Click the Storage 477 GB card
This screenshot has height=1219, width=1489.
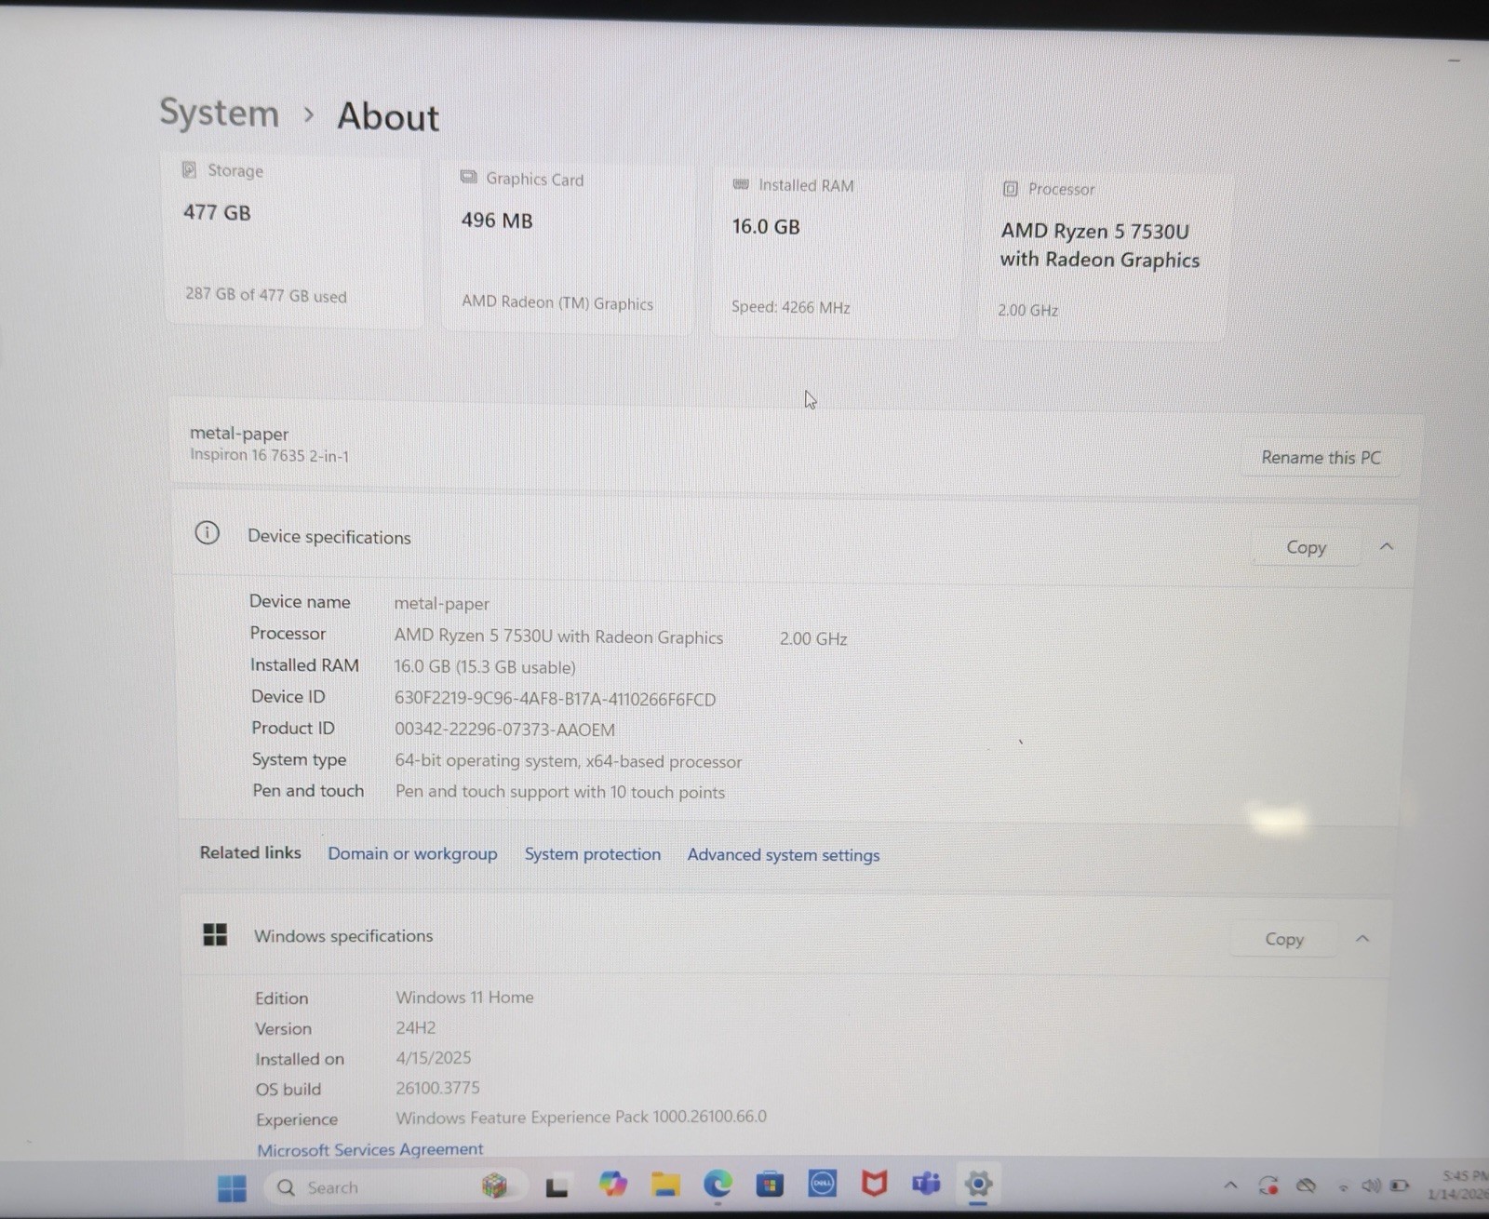click(293, 240)
